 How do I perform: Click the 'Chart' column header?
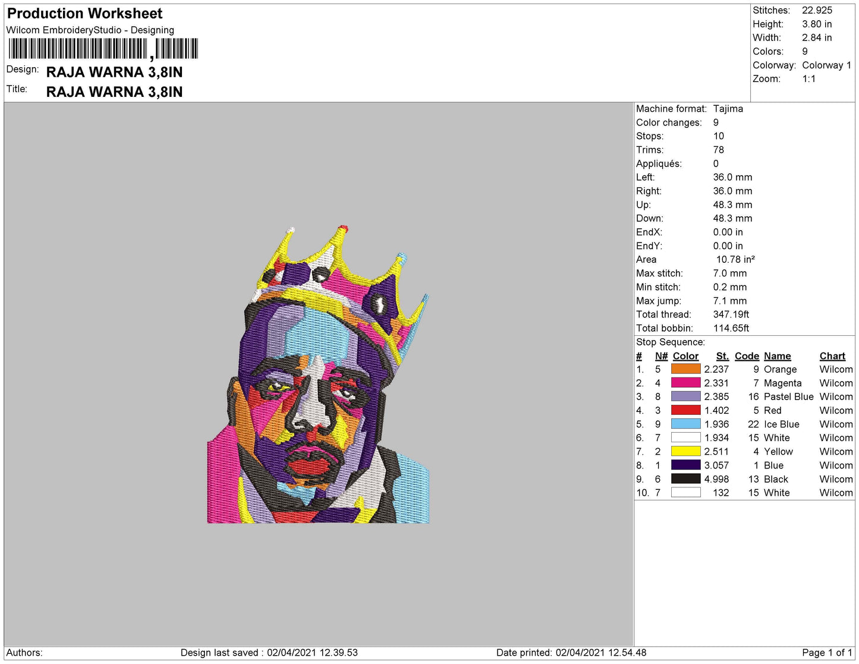coord(832,356)
